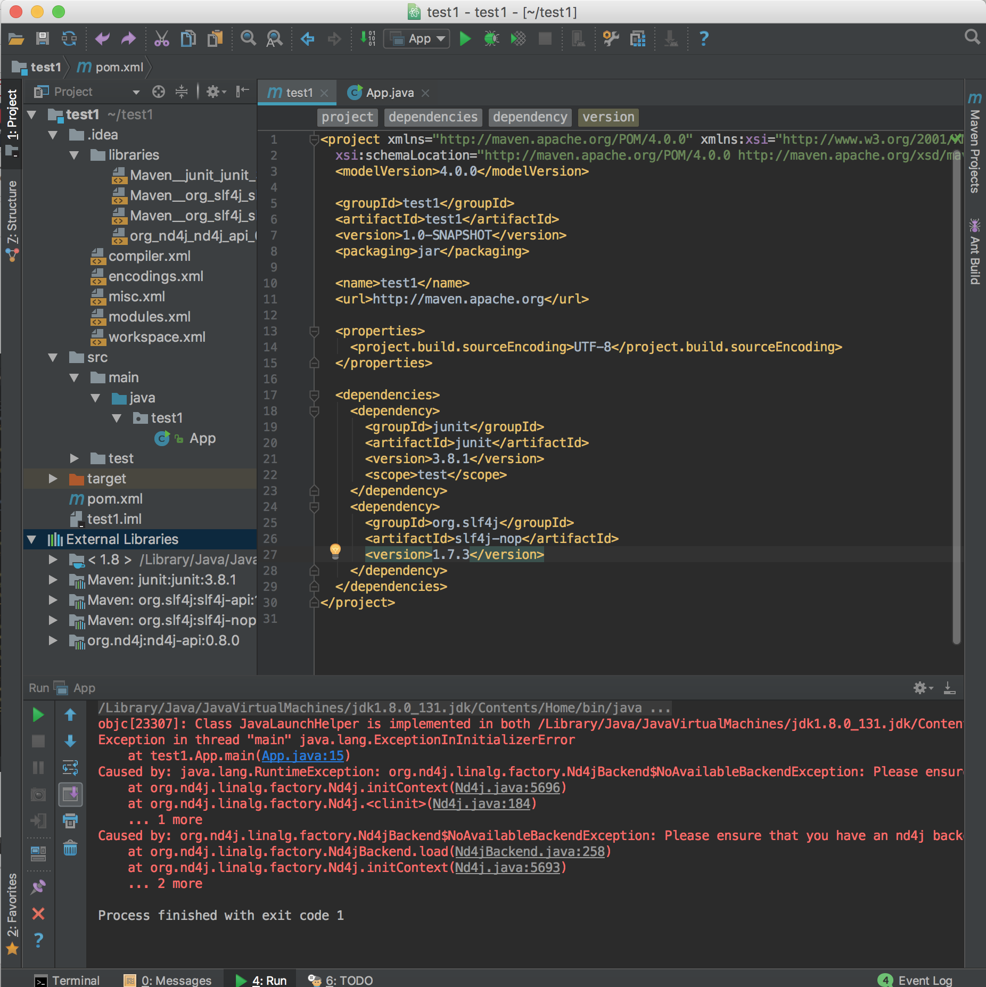
Task: Open the Terminal tab at the bottom
Action: tap(75, 980)
